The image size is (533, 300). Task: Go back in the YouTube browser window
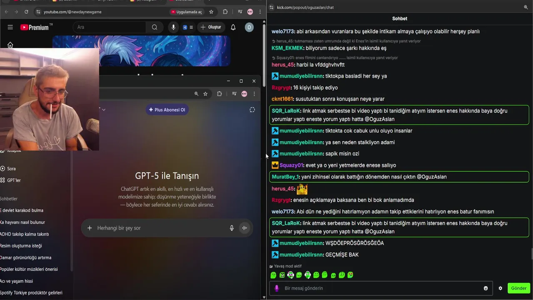6,12
